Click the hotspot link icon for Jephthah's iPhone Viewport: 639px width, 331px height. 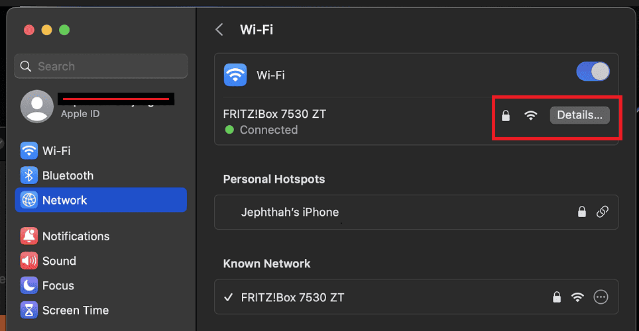(x=602, y=213)
